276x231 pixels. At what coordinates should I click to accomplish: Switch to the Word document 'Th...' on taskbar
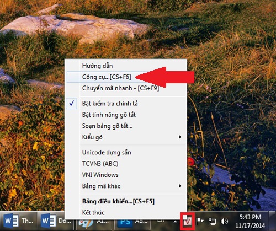pos(19,221)
